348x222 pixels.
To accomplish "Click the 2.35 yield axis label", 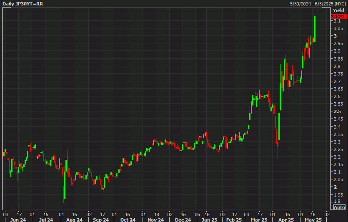I will 338,134.
